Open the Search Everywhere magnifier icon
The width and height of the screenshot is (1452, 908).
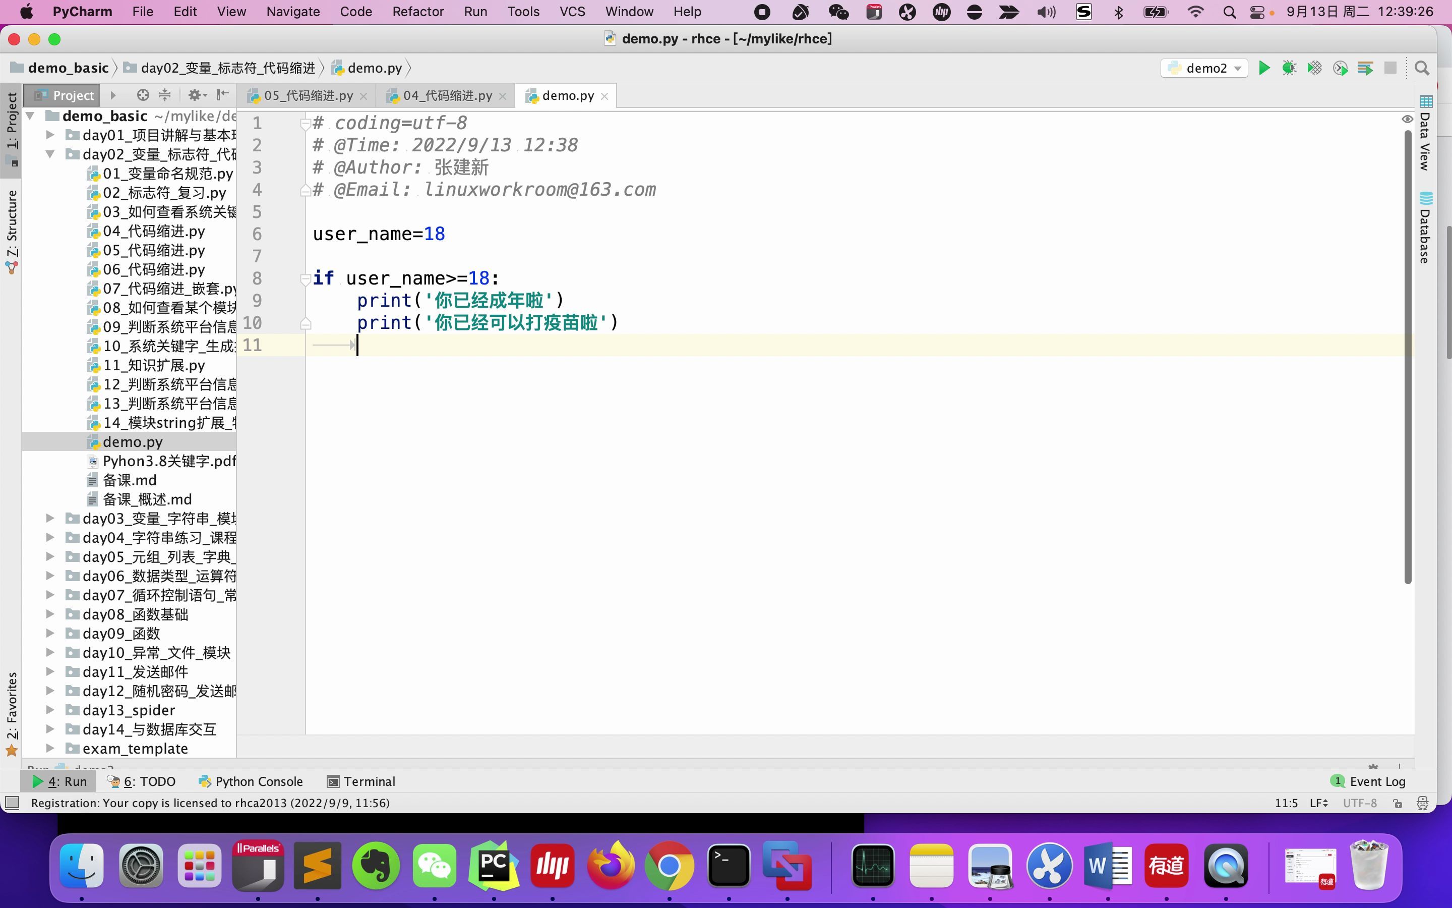click(1421, 68)
